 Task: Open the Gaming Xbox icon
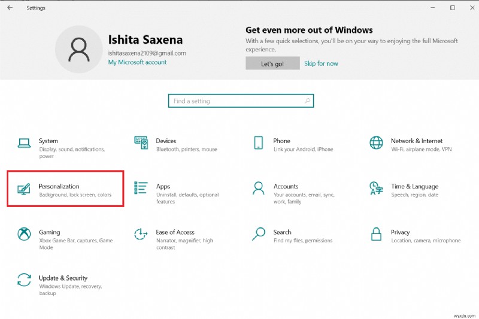tap(24, 234)
